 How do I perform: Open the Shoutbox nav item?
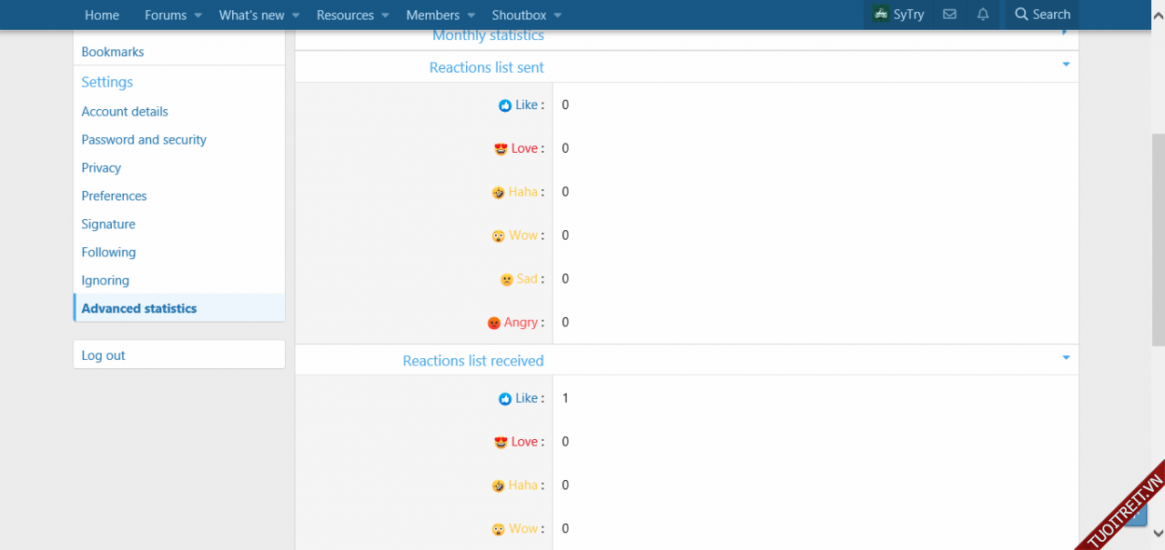(x=519, y=15)
